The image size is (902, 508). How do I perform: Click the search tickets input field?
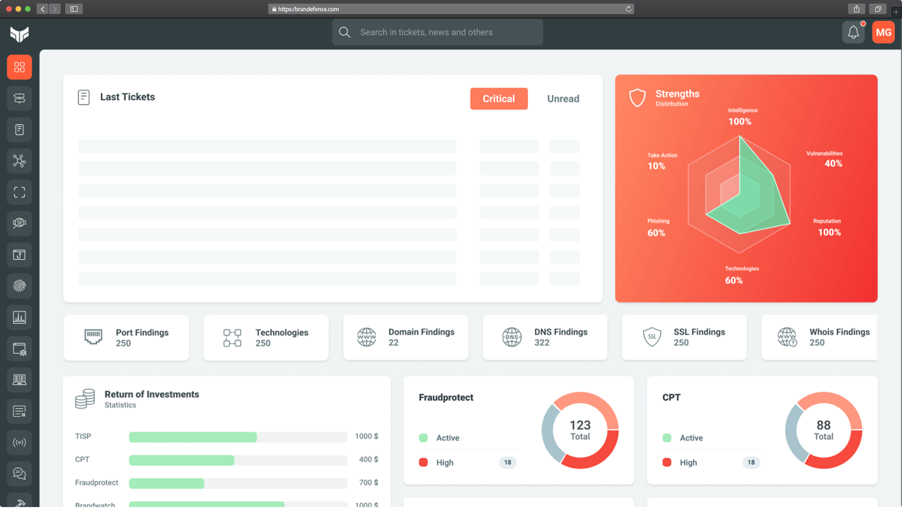[437, 32]
